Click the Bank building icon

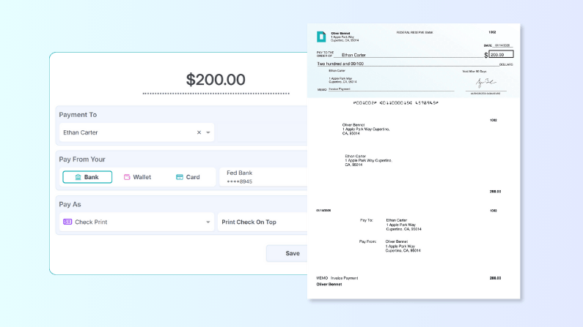(78, 177)
